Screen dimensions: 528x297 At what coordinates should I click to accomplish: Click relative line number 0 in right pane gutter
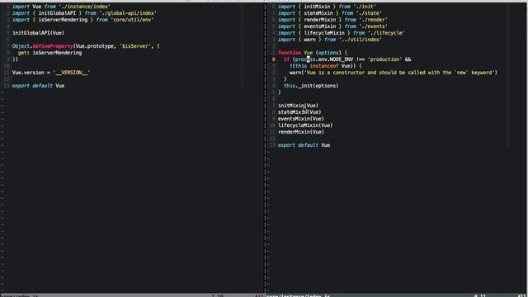[273, 59]
